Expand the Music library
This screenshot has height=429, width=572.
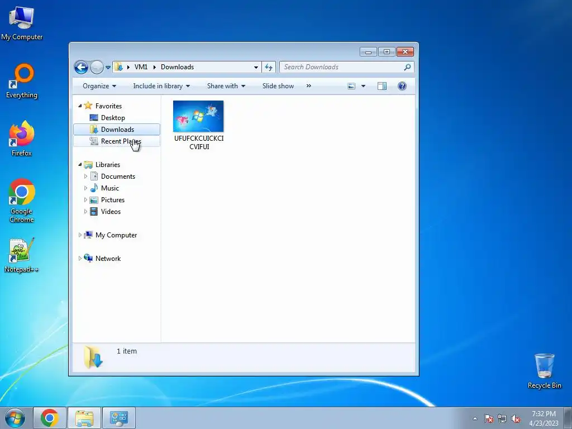tap(85, 188)
